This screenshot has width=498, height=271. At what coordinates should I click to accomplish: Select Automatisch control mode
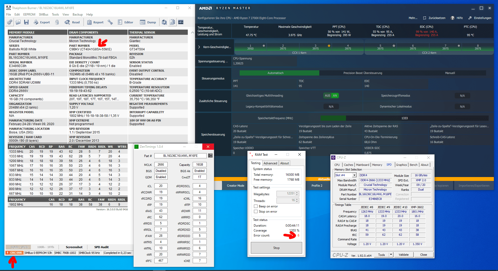click(279, 73)
